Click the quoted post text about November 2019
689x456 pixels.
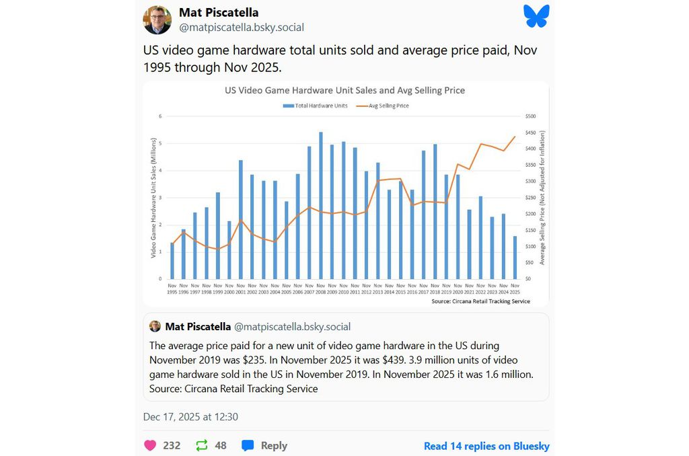tap(343, 367)
